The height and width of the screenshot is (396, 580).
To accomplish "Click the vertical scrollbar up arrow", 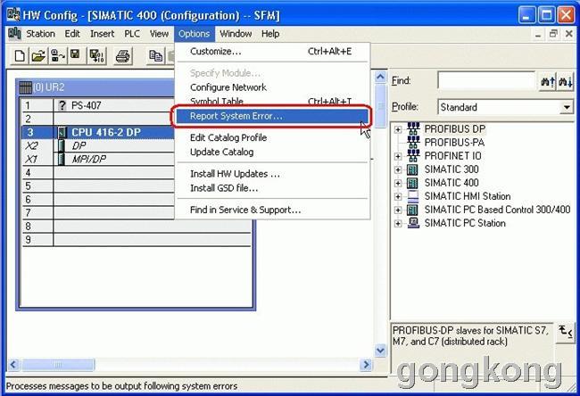I will (x=380, y=77).
